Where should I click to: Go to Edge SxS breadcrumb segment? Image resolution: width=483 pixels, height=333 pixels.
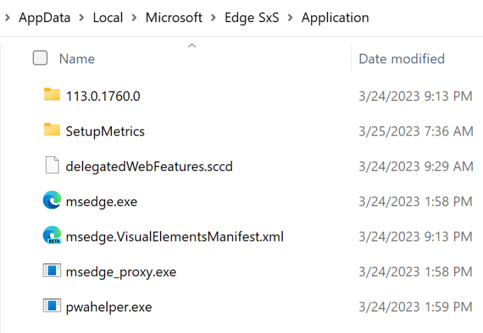tap(252, 18)
